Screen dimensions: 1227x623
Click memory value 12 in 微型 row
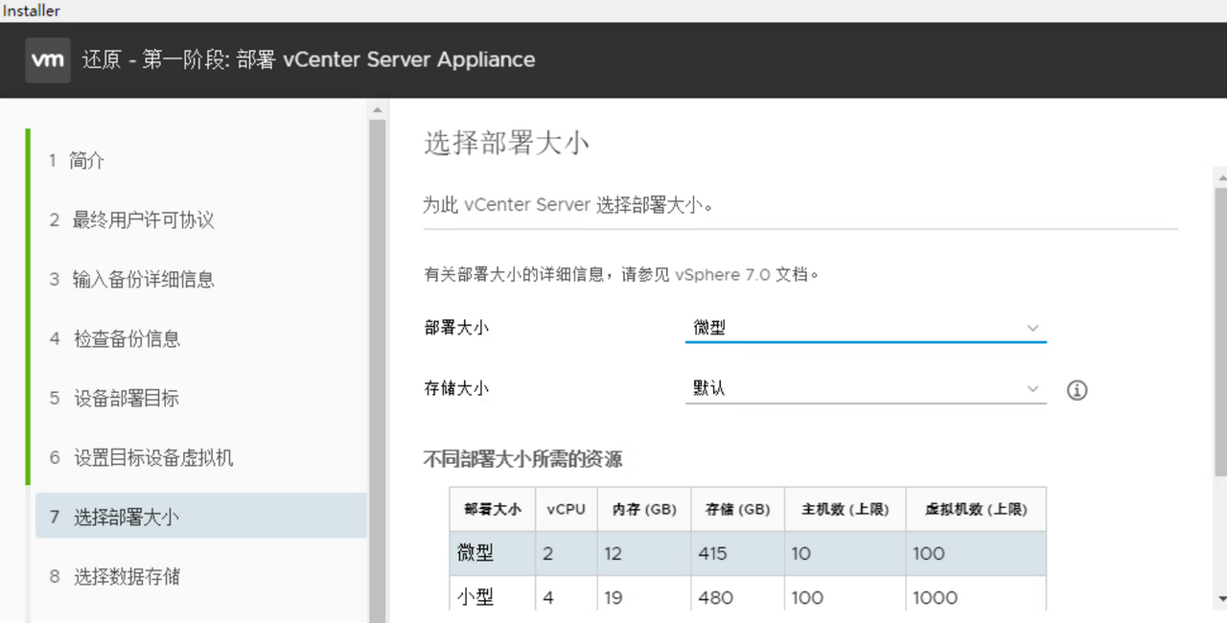(613, 553)
